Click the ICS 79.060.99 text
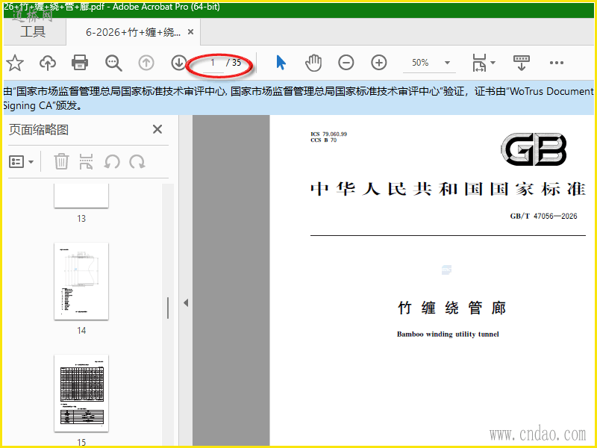Screen dimensions: 597x448 pos(328,134)
